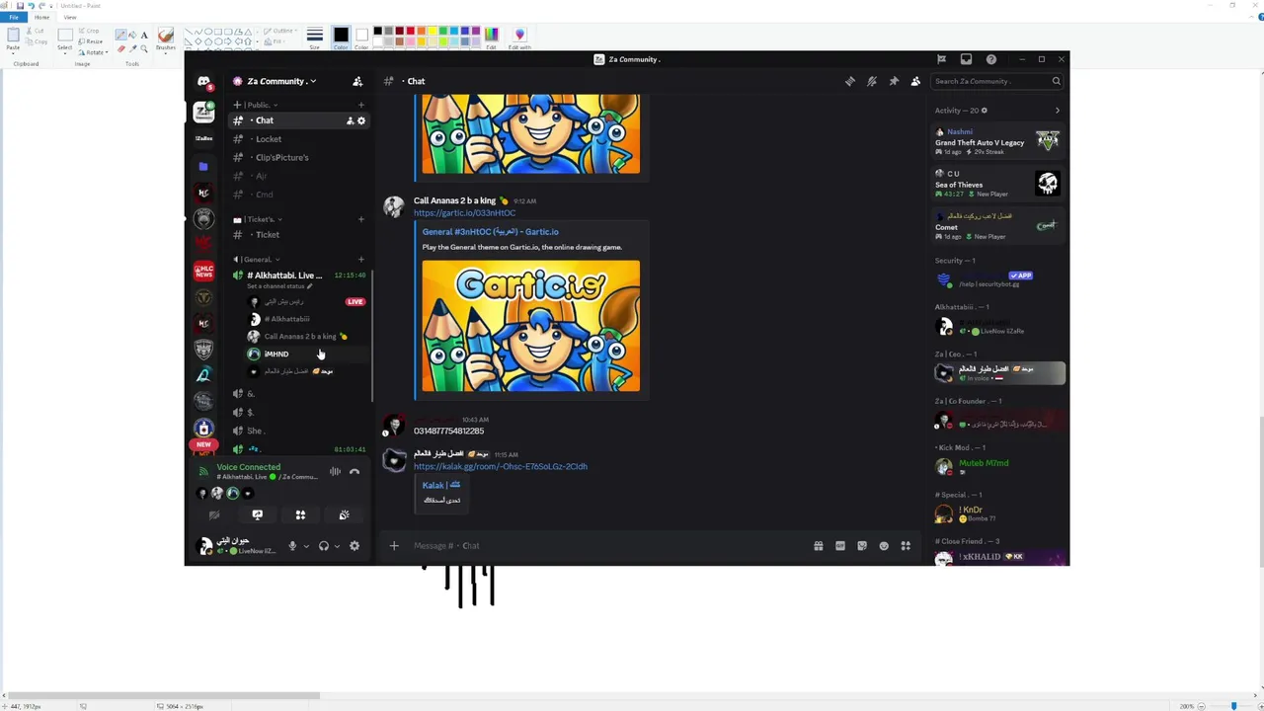The width and height of the screenshot is (1264, 711).
Task: Switch to Paint Home tab
Action: pyautogui.click(x=41, y=17)
